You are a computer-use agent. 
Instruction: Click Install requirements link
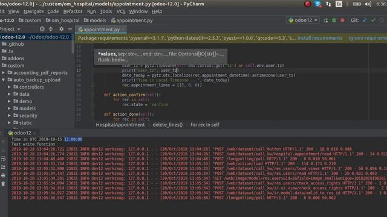pos(320,38)
